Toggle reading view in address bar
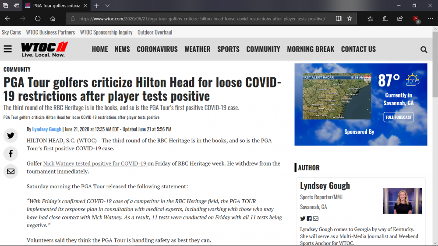The image size is (438, 246). click(339, 19)
